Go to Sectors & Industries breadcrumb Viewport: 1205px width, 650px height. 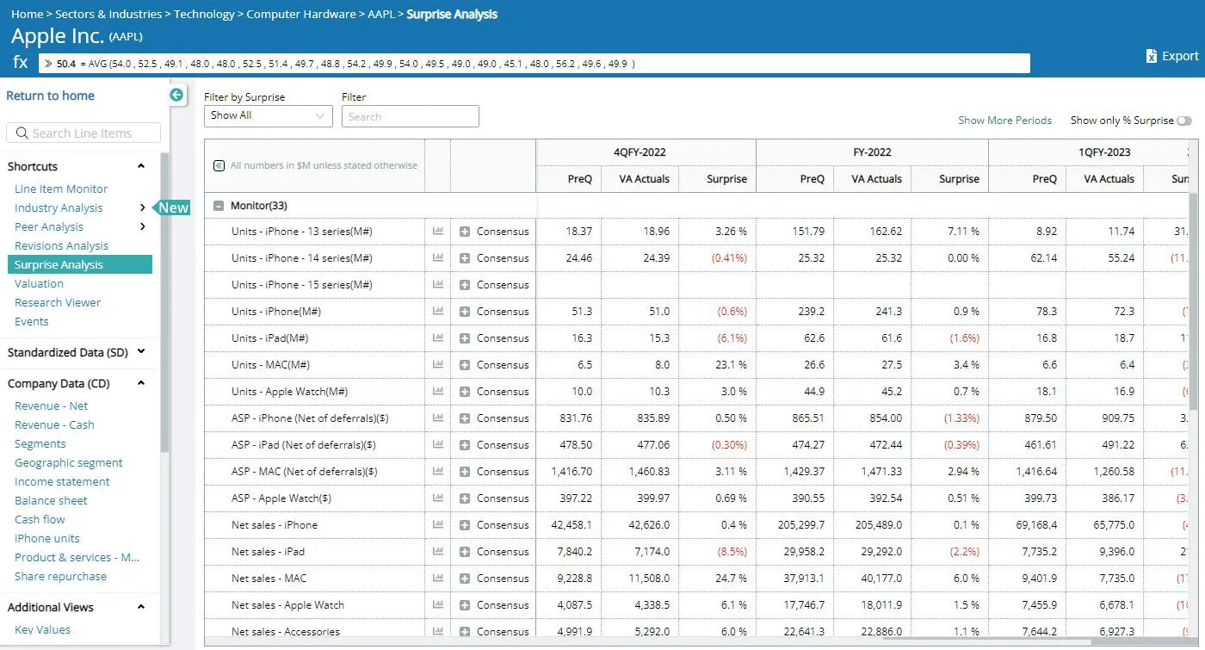pyautogui.click(x=108, y=14)
